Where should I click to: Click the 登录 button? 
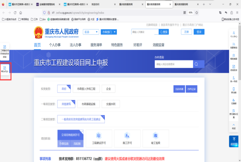pos(199,32)
